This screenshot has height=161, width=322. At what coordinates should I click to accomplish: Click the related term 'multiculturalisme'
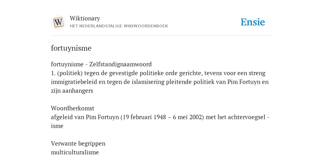point(75,153)
